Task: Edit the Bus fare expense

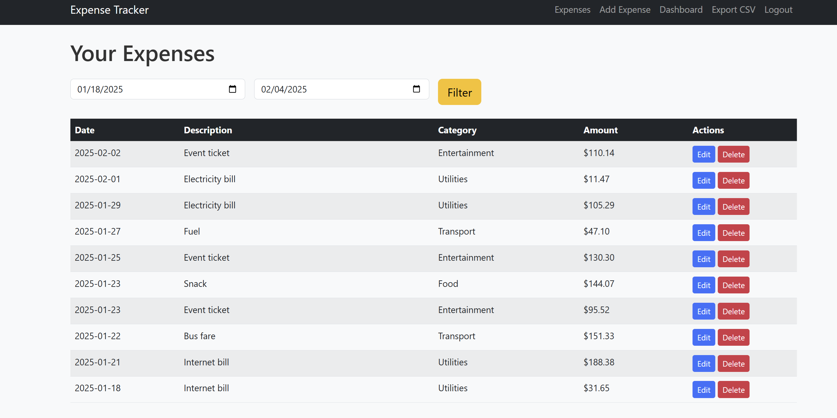Action: coord(703,337)
